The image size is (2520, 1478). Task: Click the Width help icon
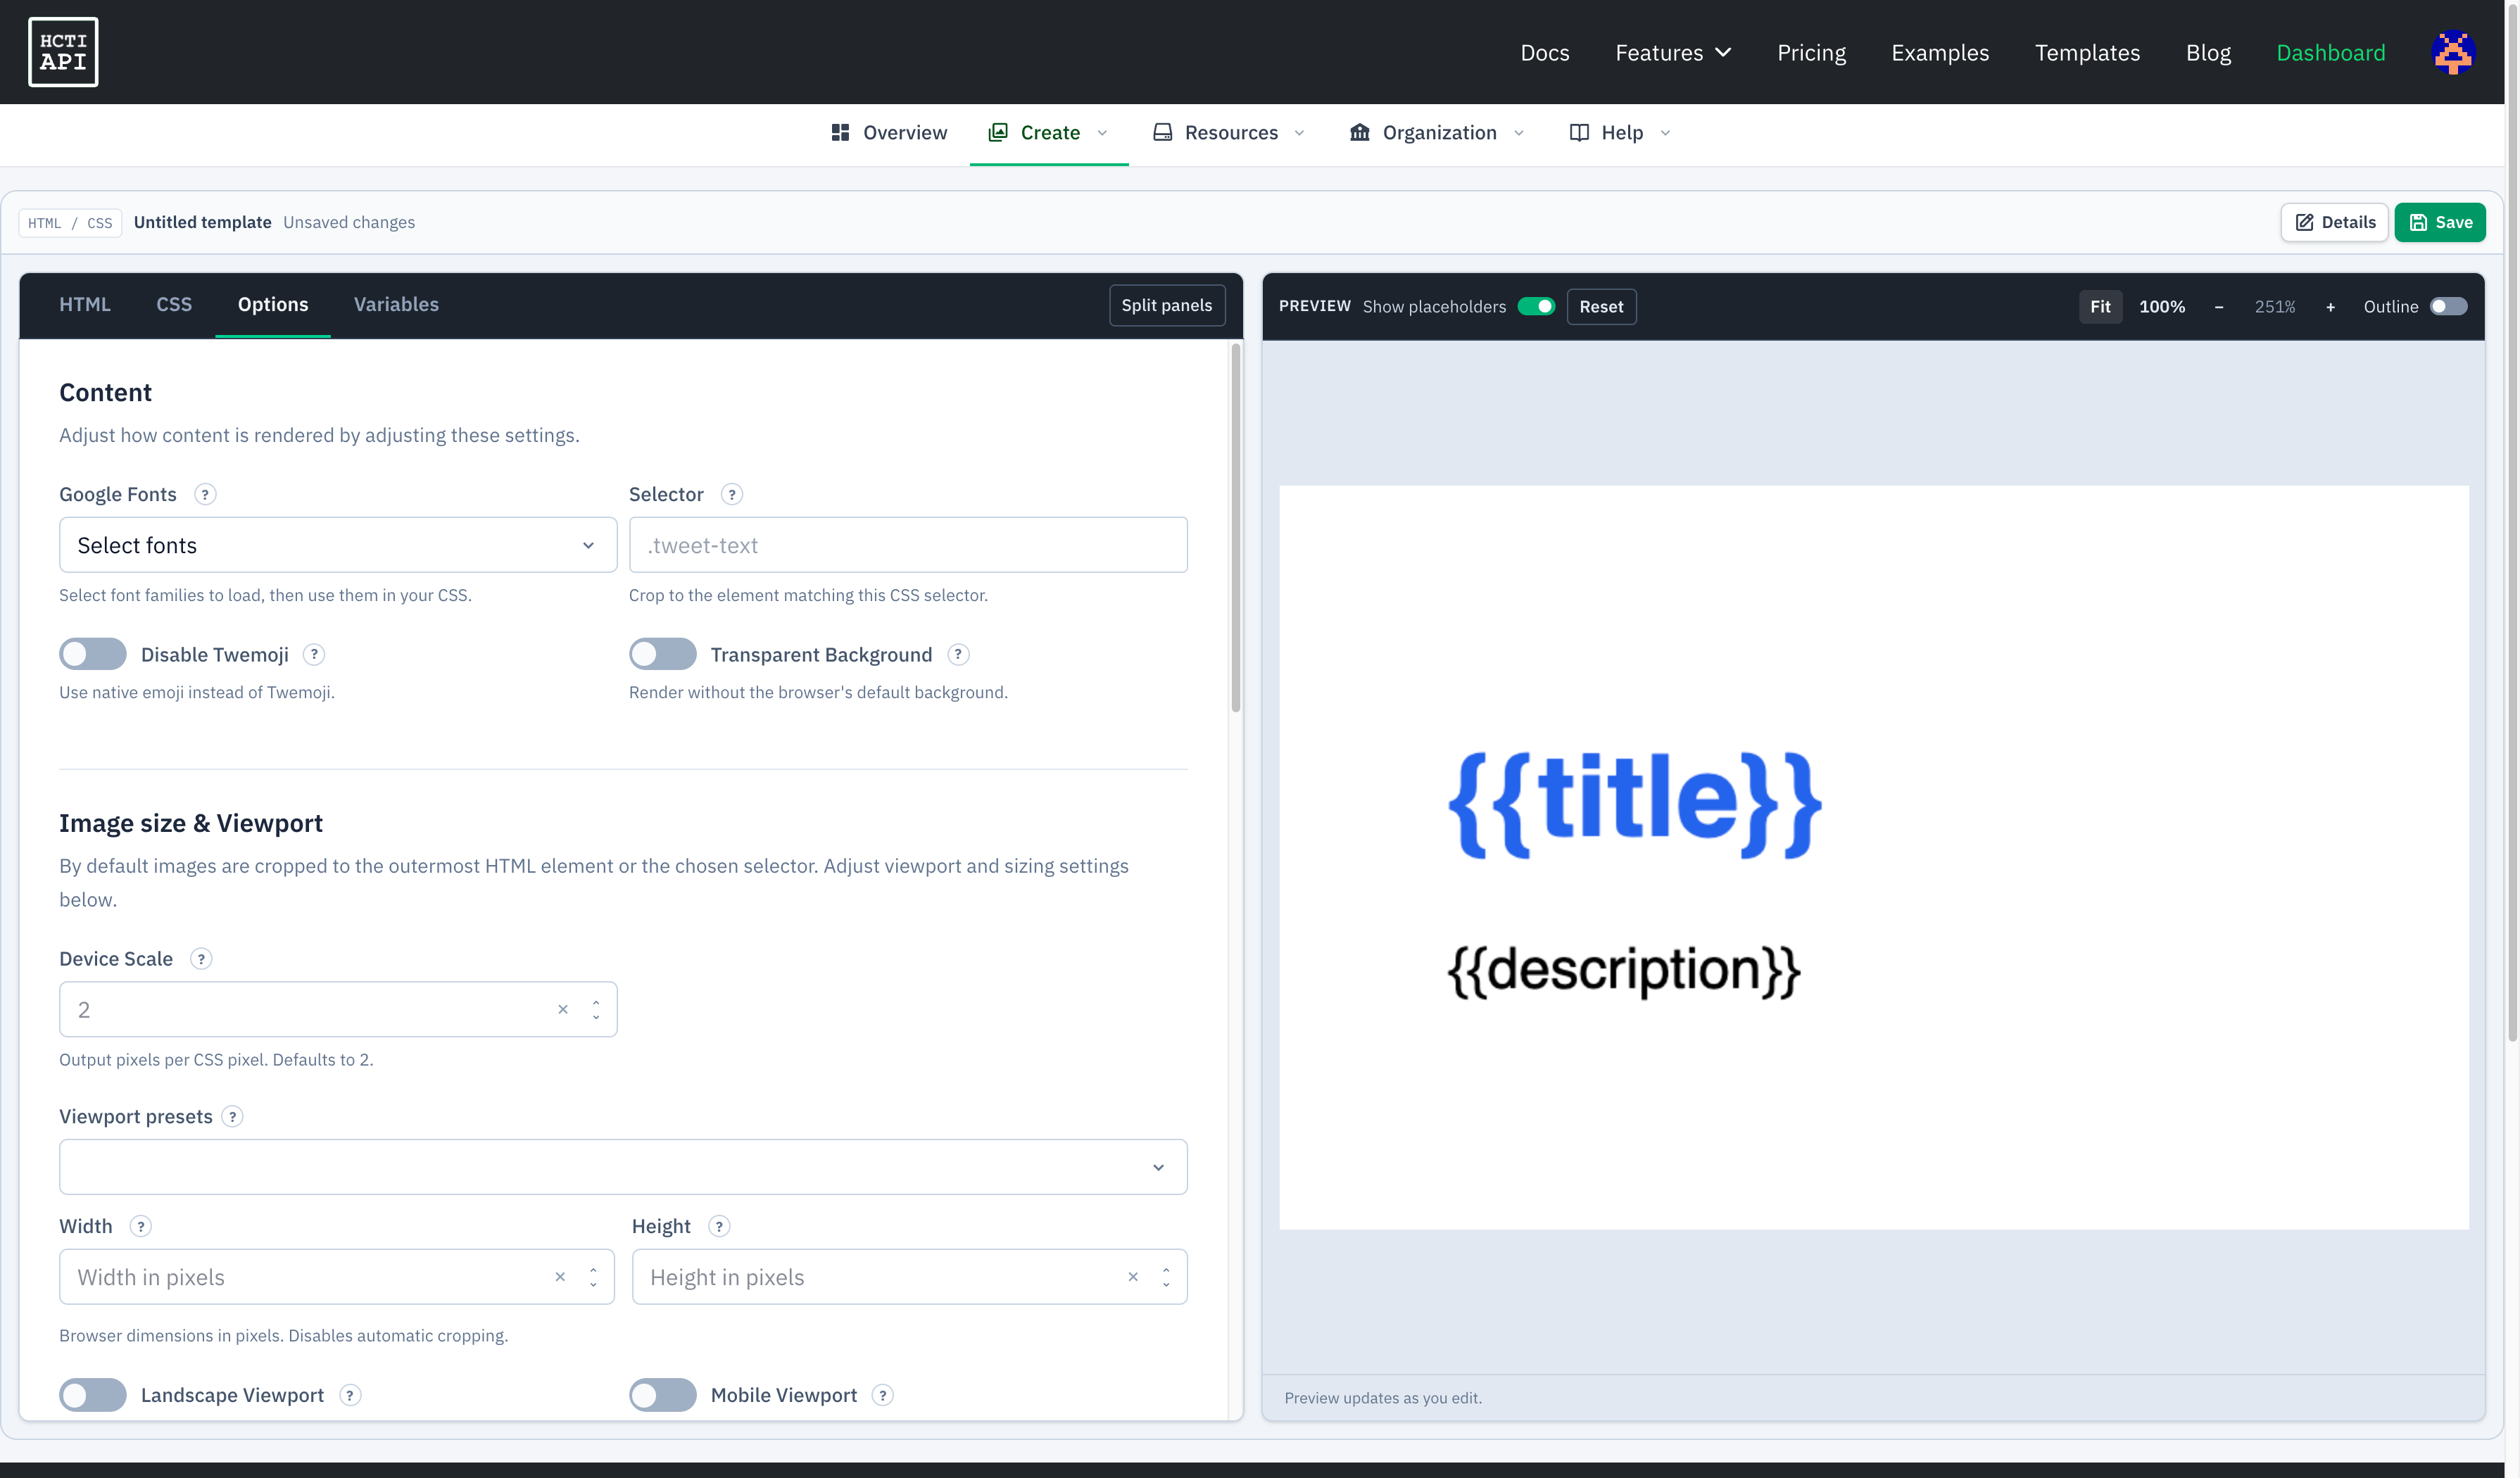(x=141, y=1226)
